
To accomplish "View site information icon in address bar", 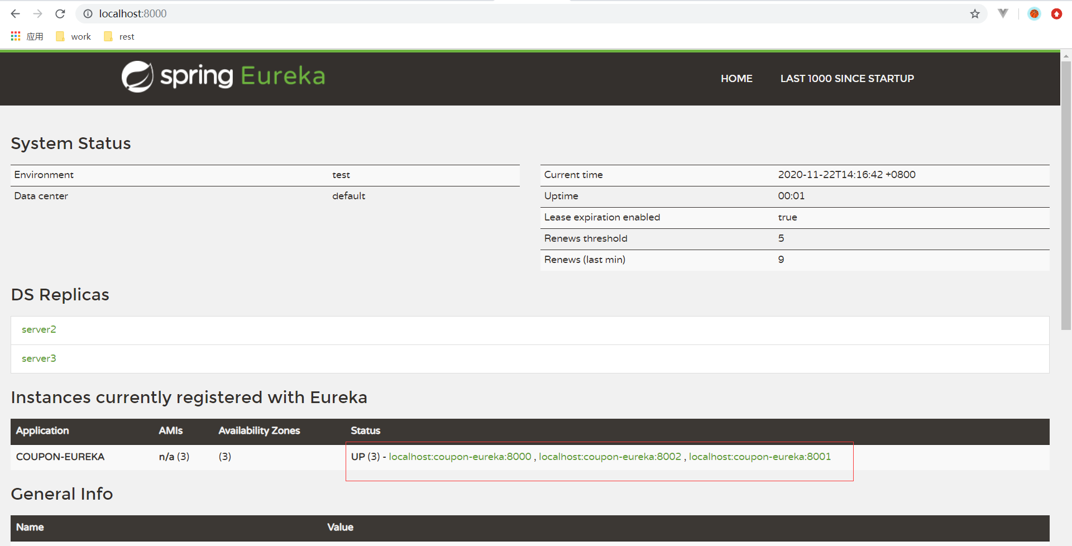I will point(88,13).
